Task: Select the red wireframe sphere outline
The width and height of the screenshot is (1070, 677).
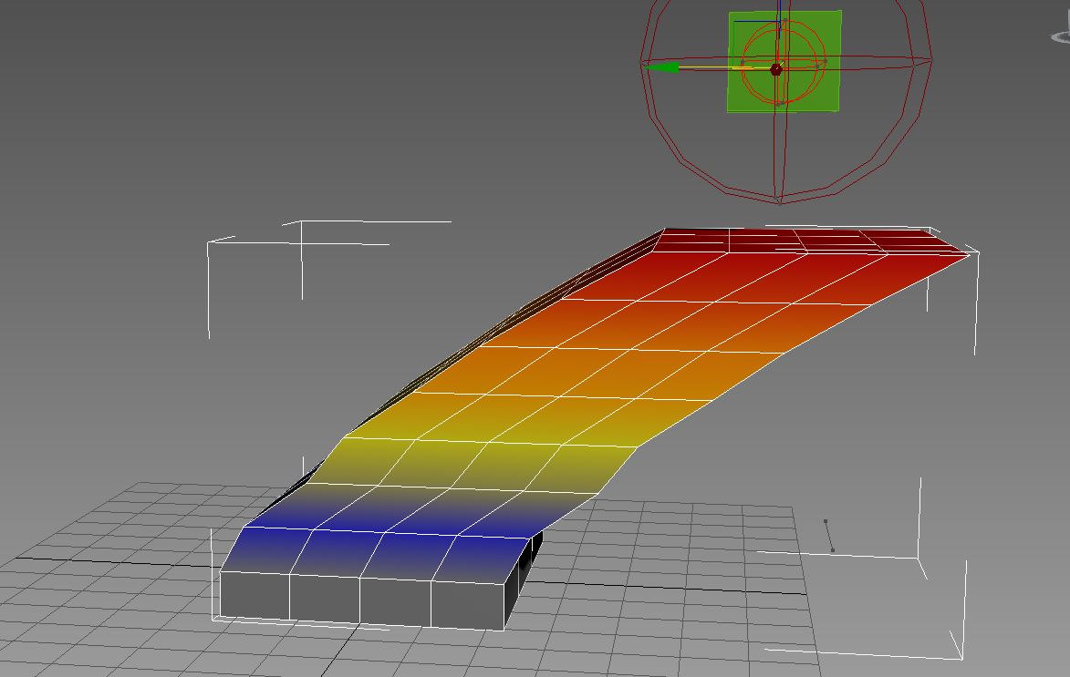Action: click(786, 101)
